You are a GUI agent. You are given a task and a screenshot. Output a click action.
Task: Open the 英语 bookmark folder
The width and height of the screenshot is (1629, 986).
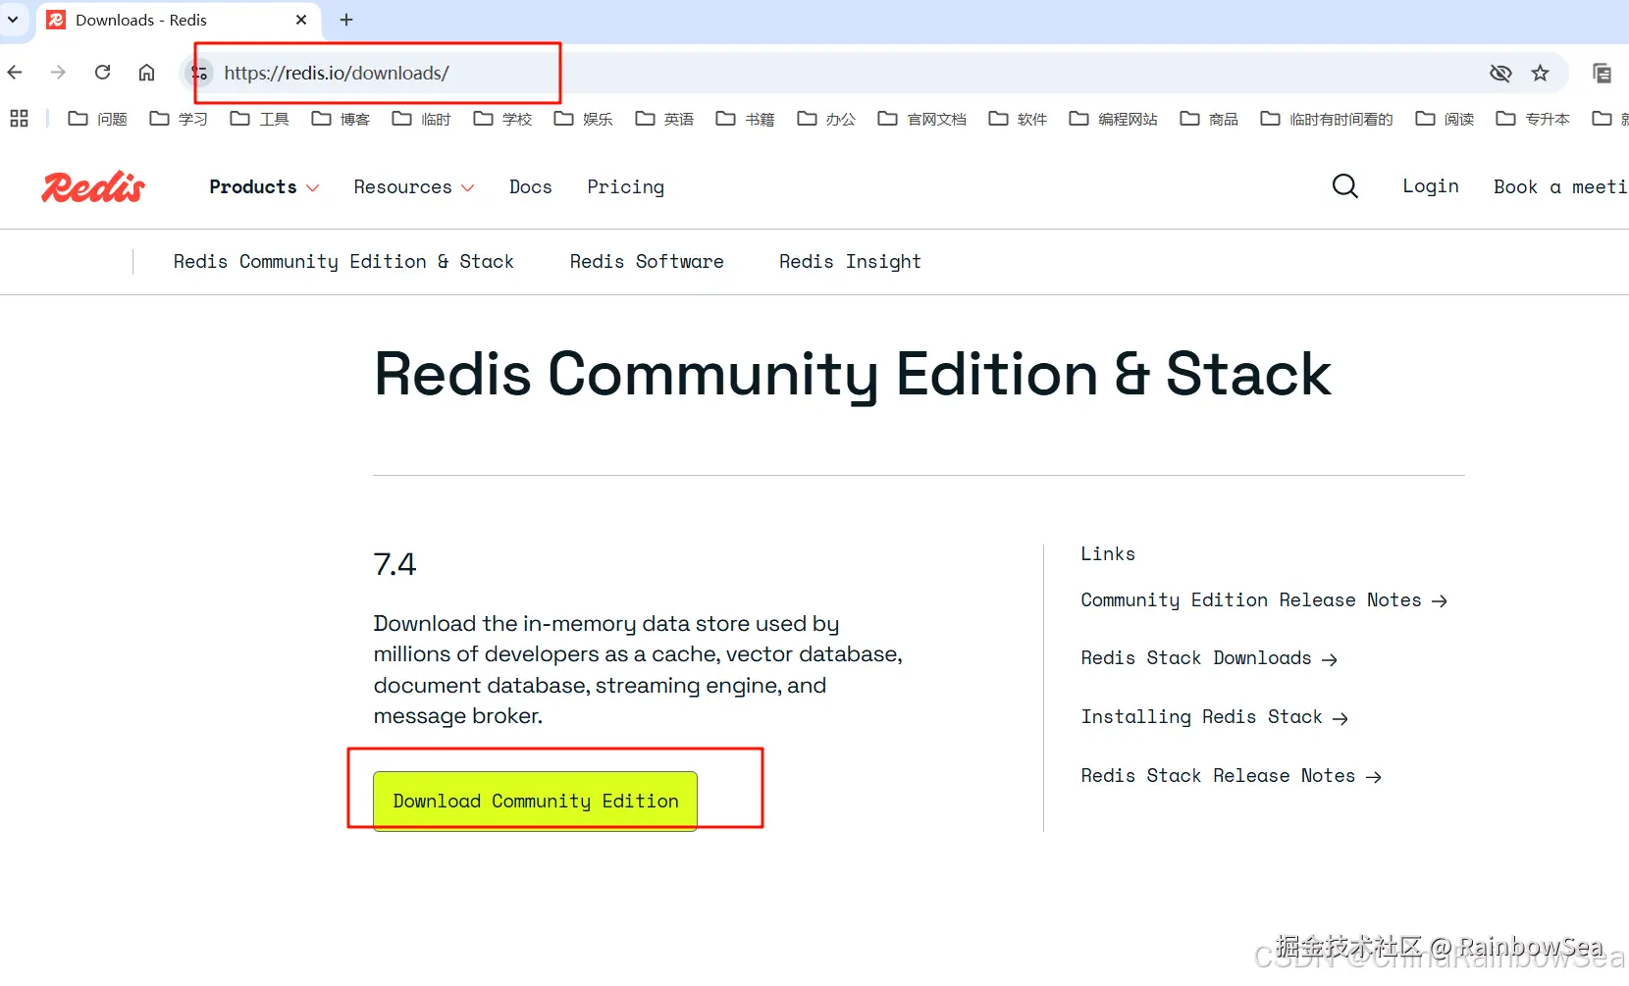point(664,119)
